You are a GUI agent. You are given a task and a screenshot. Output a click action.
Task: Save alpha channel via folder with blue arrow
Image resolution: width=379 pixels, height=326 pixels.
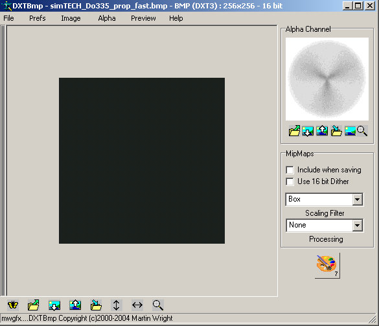click(336, 131)
